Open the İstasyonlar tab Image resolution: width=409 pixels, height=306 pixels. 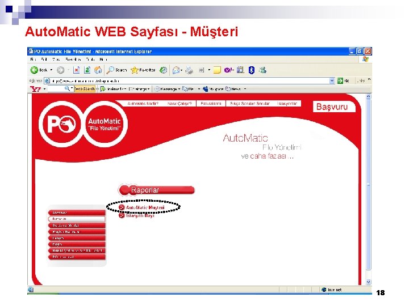[287, 104]
